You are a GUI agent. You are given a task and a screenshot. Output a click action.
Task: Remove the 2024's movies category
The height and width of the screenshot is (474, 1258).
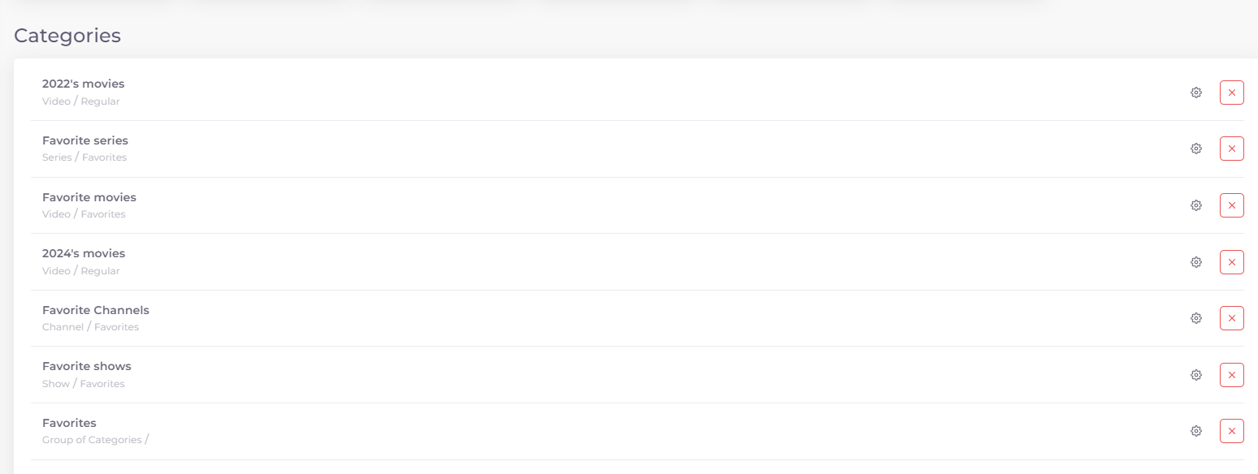coord(1232,262)
